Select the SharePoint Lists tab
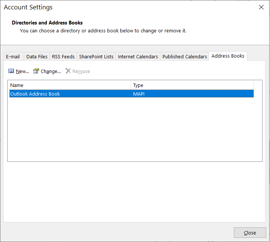This screenshot has height=242, width=270. coord(96,56)
